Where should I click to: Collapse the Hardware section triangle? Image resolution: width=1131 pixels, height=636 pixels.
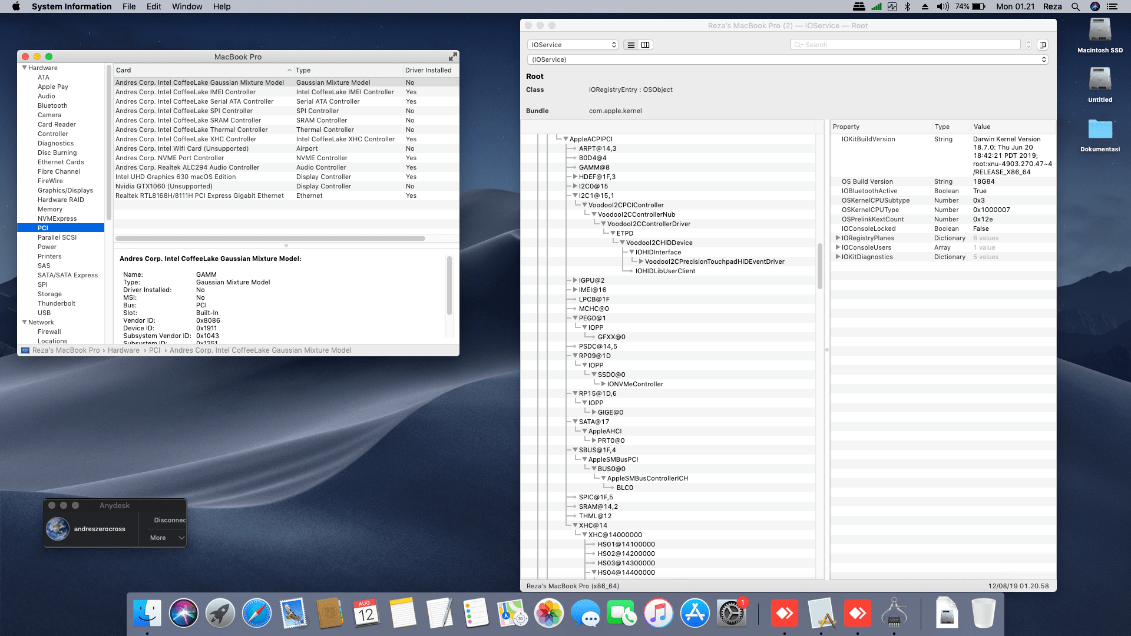(x=25, y=68)
